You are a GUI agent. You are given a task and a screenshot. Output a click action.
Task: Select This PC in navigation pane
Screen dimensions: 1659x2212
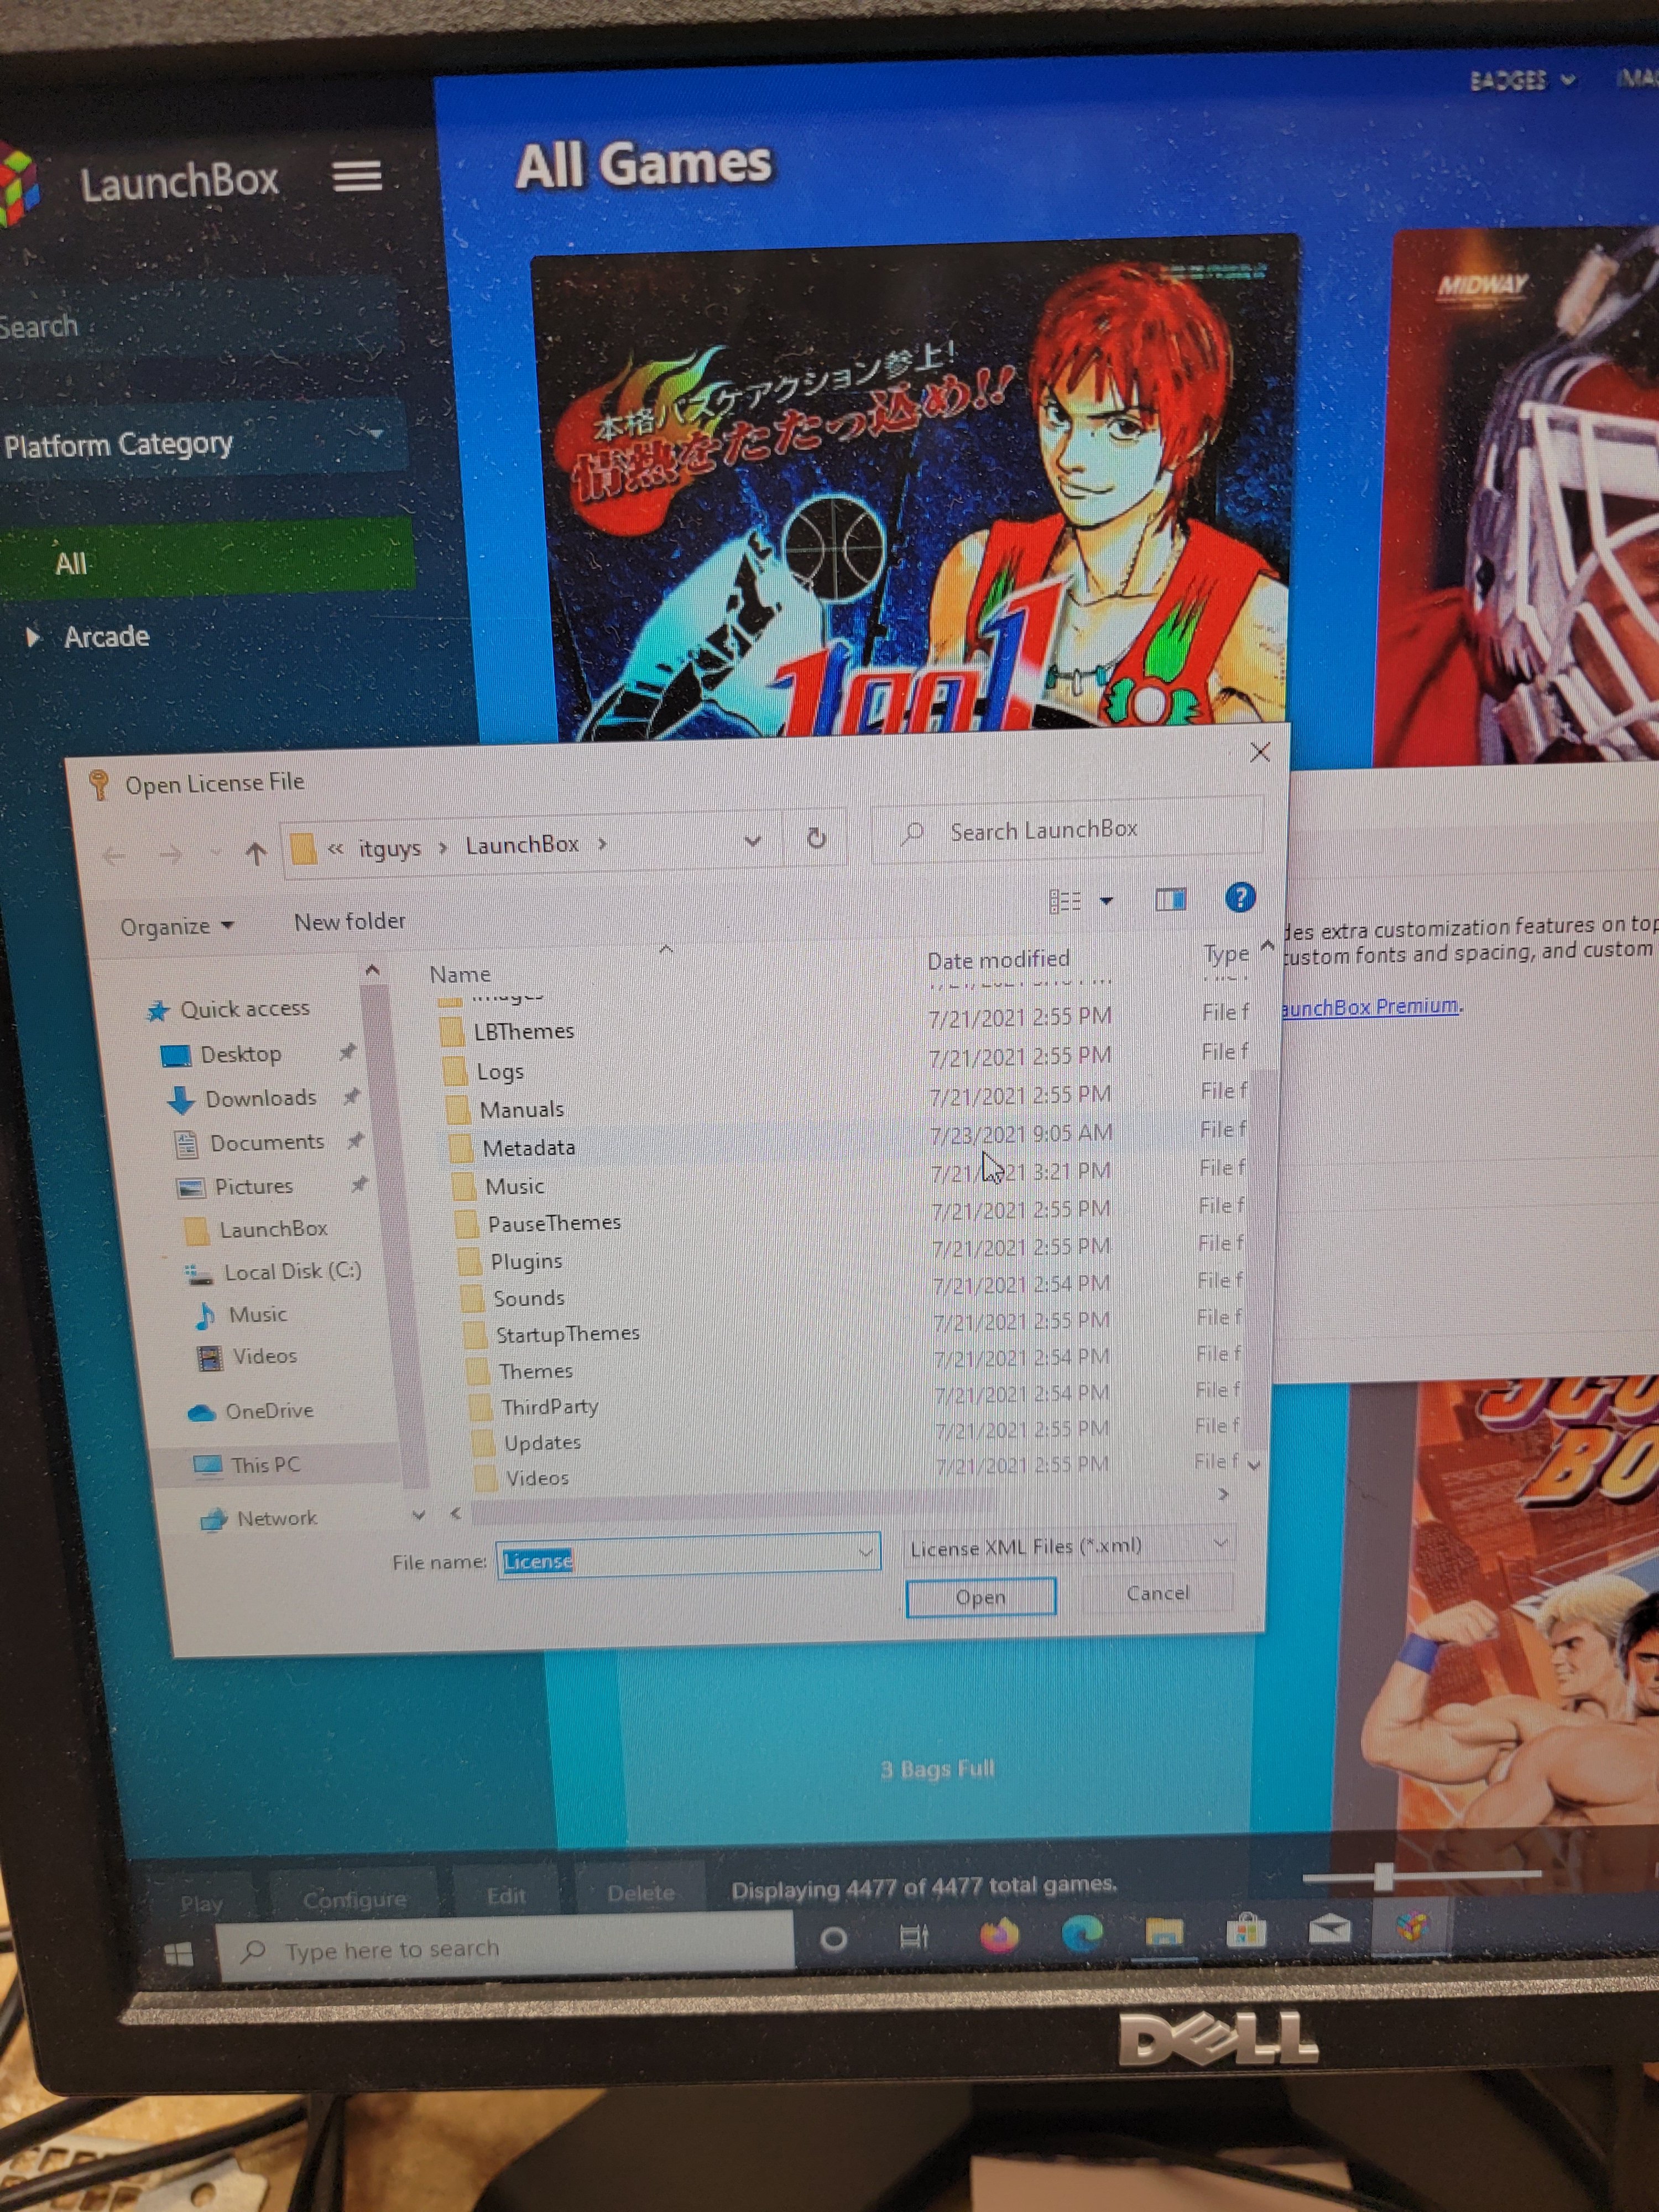point(265,1465)
